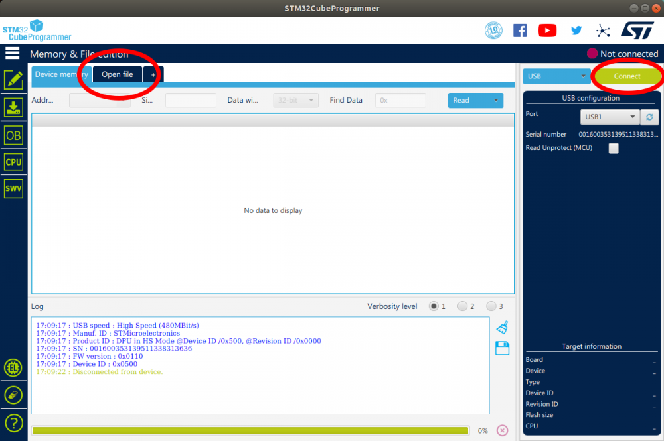Image resolution: width=664 pixels, height=441 pixels.
Task: Open the Port USB1 dropdown
Action: pyautogui.click(x=610, y=117)
